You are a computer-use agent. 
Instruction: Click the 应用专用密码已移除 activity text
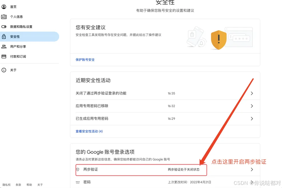[92, 106]
